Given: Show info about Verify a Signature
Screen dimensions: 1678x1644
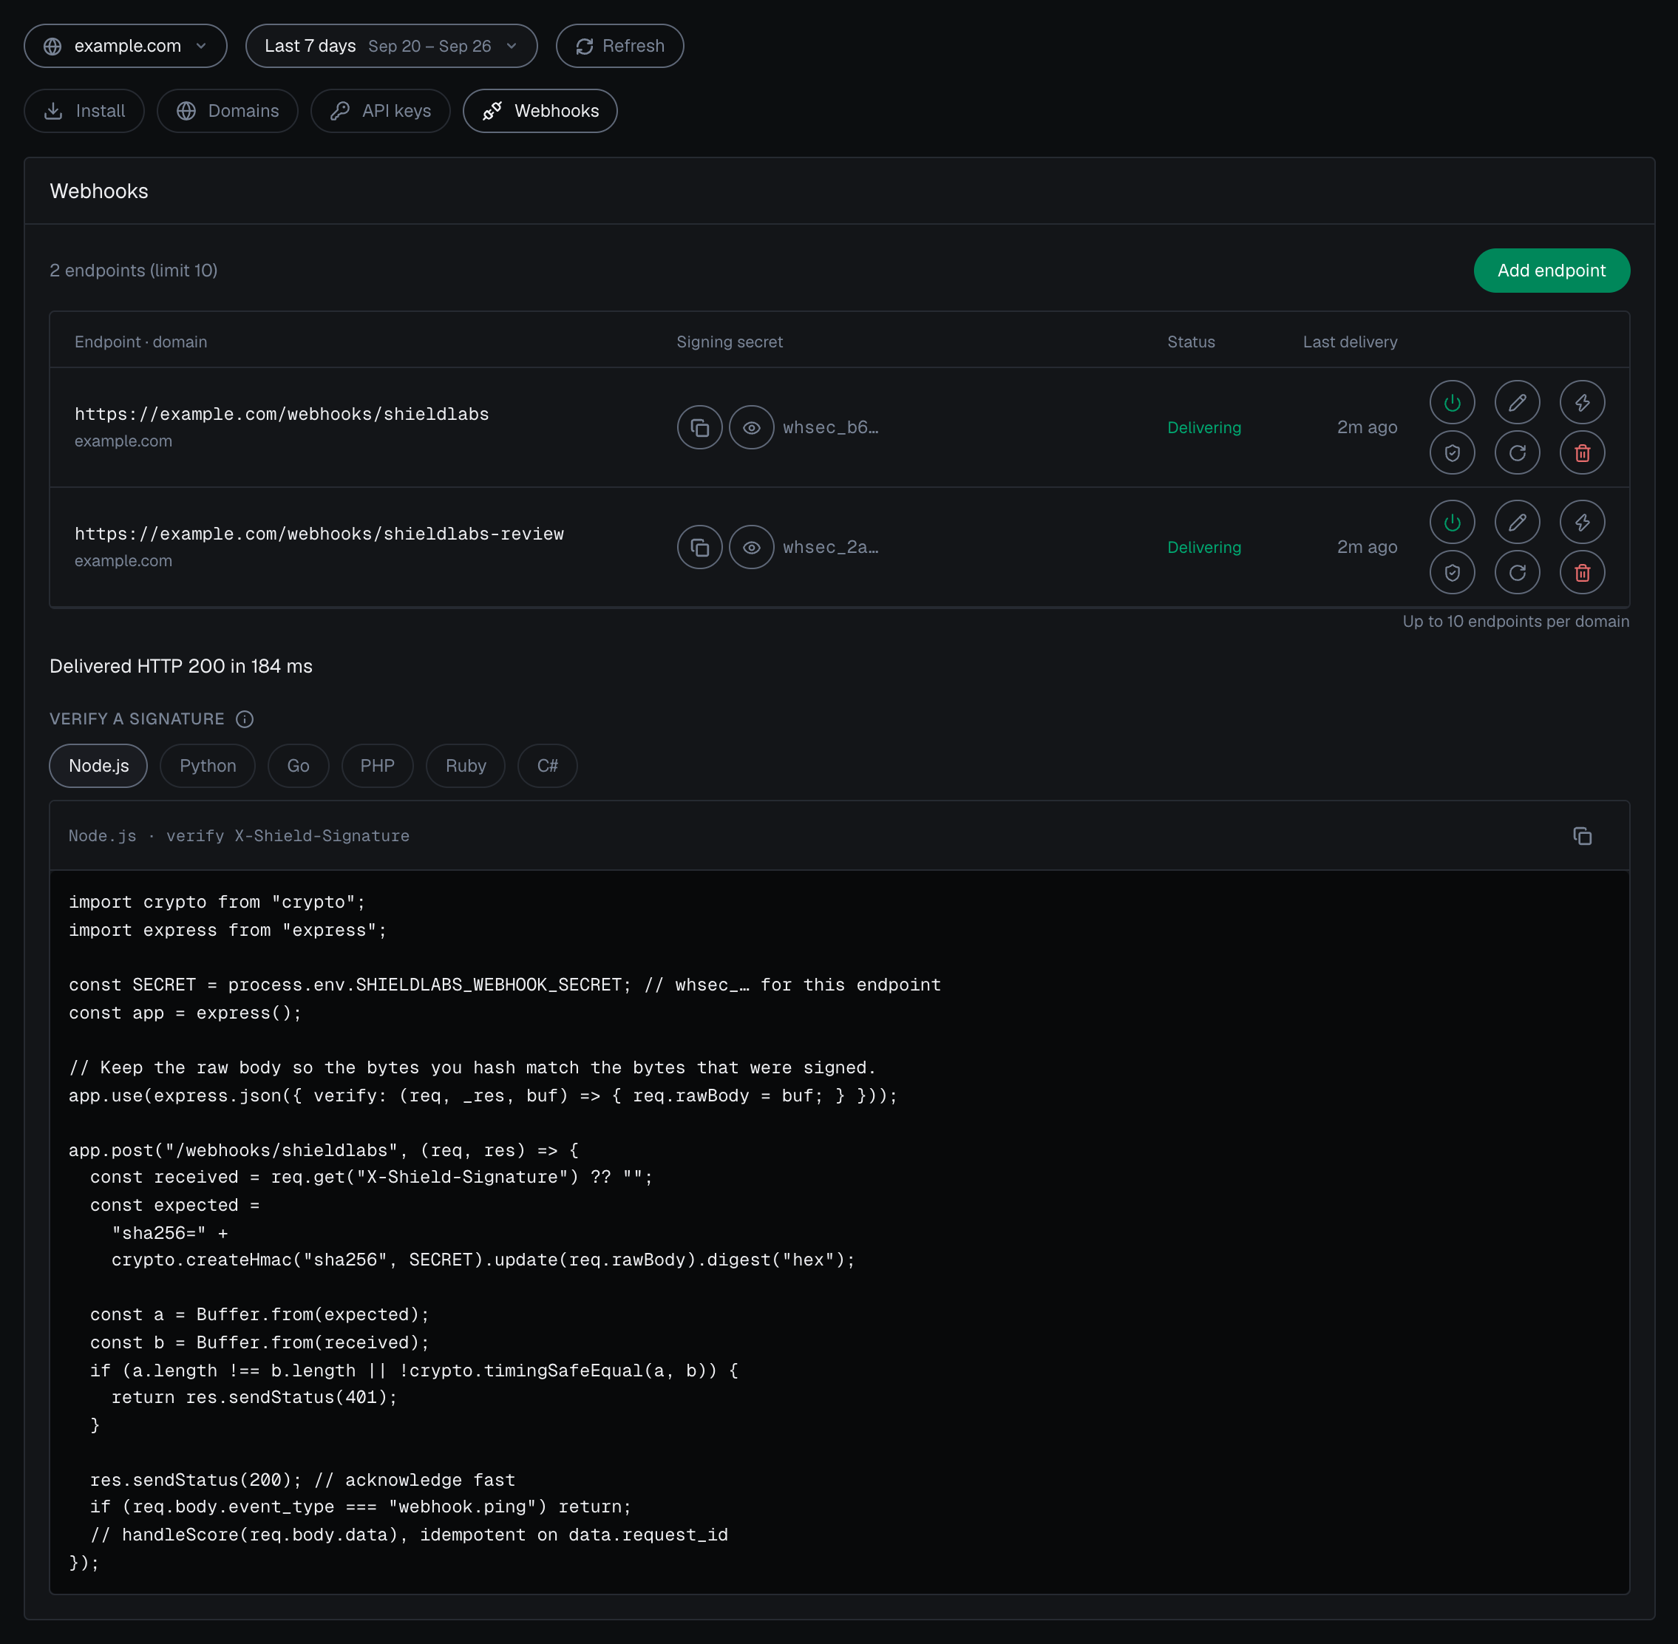Looking at the screenshot, I should click(x=245, y=719).
